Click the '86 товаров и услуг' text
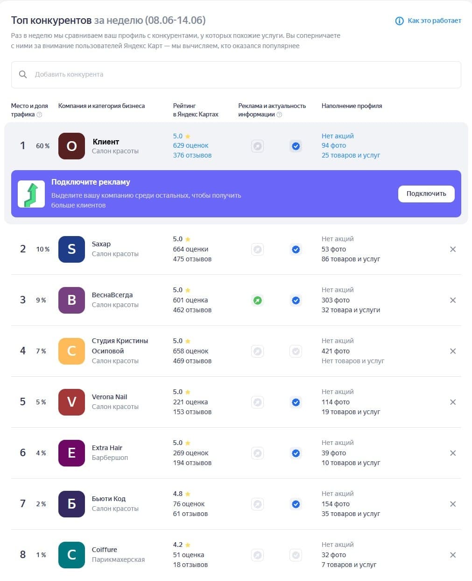 click(351, 259)
